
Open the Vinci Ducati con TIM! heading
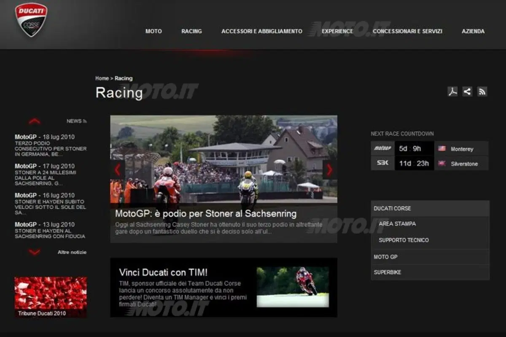[x=163, y=272]
